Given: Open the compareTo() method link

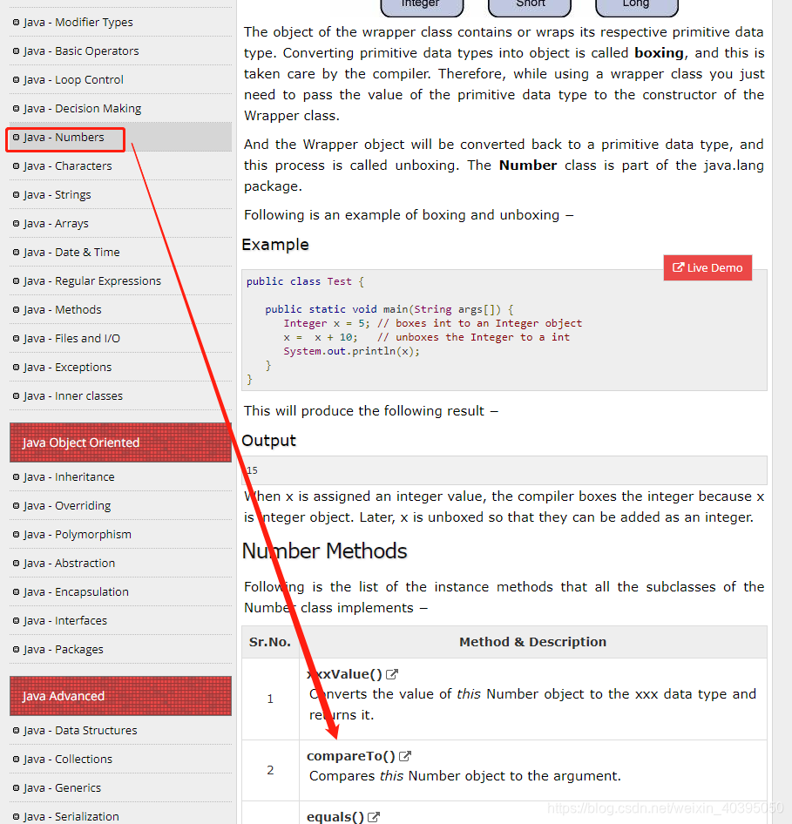Looking at the screenshot, I should pyautogui.click(x=351, y=756).
